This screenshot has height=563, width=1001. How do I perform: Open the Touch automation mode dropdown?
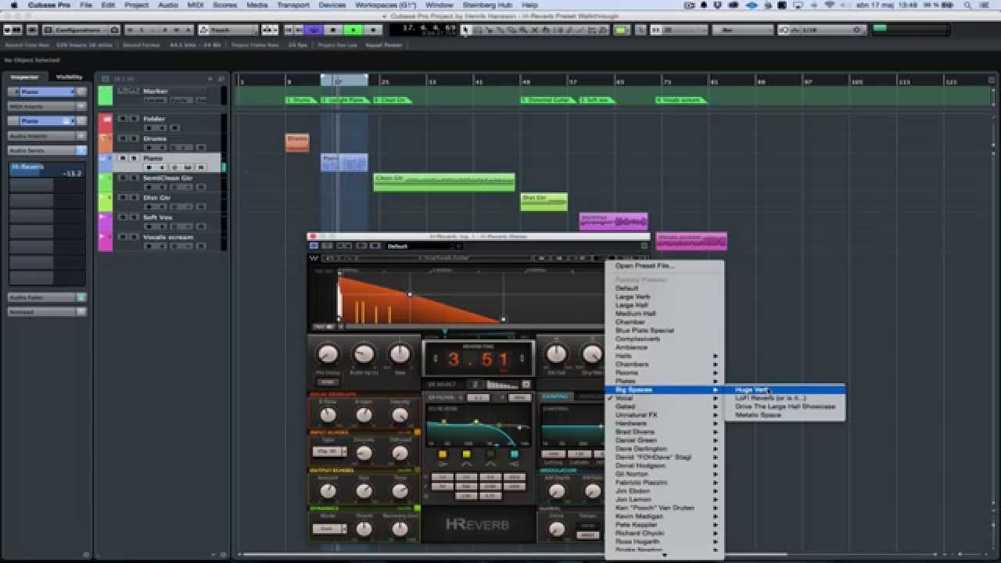(228, 30)
